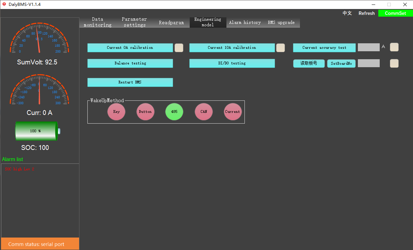Click the green battery SOC indicator

click(38, 131)
